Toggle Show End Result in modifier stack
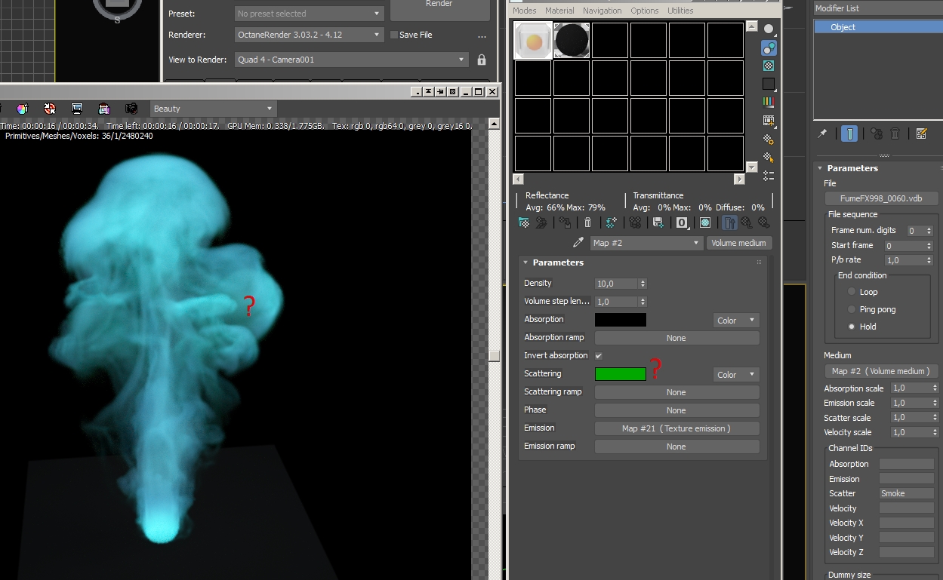 (850, 133)
